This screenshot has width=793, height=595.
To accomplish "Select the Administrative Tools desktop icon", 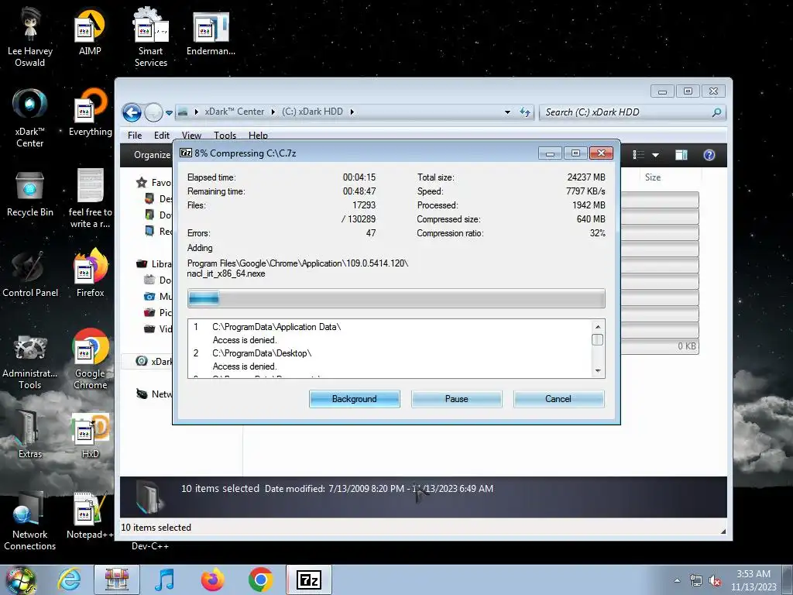I will [x=30, y=361].
